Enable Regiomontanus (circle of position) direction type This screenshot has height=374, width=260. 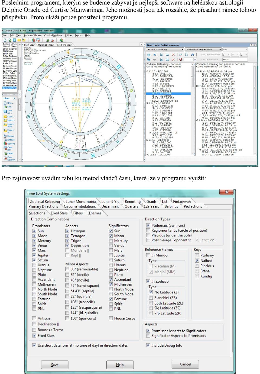coord(148,231)
